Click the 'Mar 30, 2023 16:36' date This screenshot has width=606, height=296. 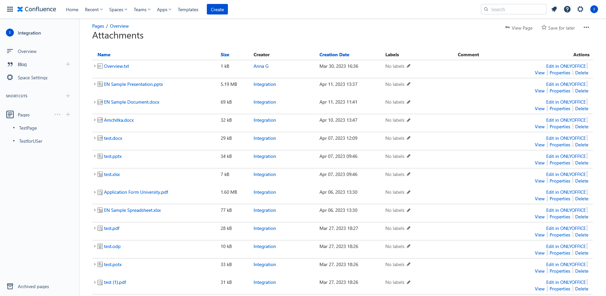(x=339, y=66)
